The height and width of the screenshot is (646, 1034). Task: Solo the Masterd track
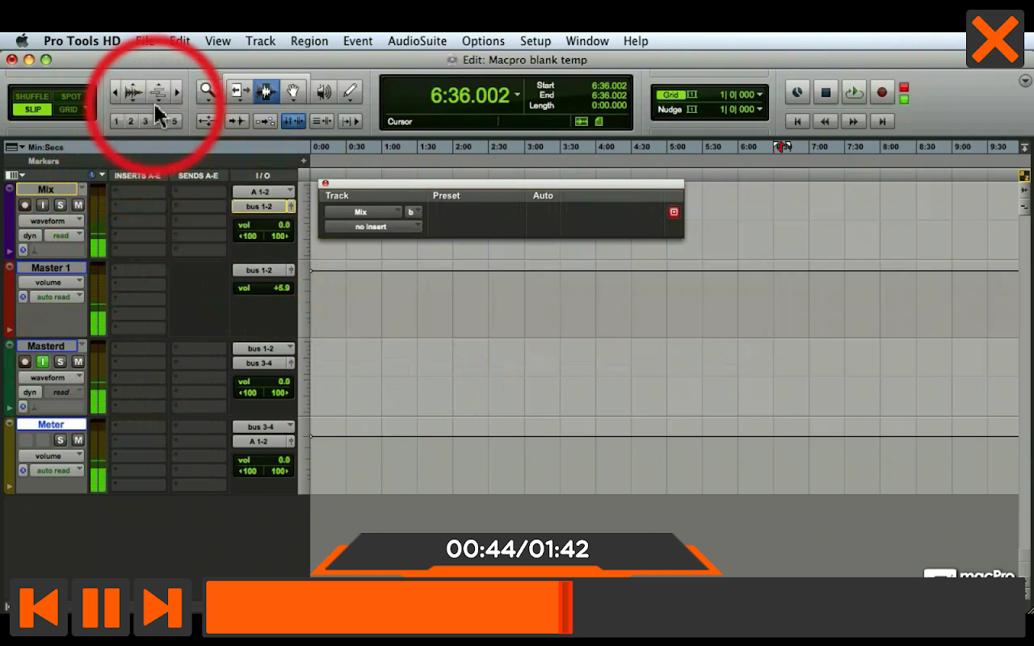click(x=60, y=362)
